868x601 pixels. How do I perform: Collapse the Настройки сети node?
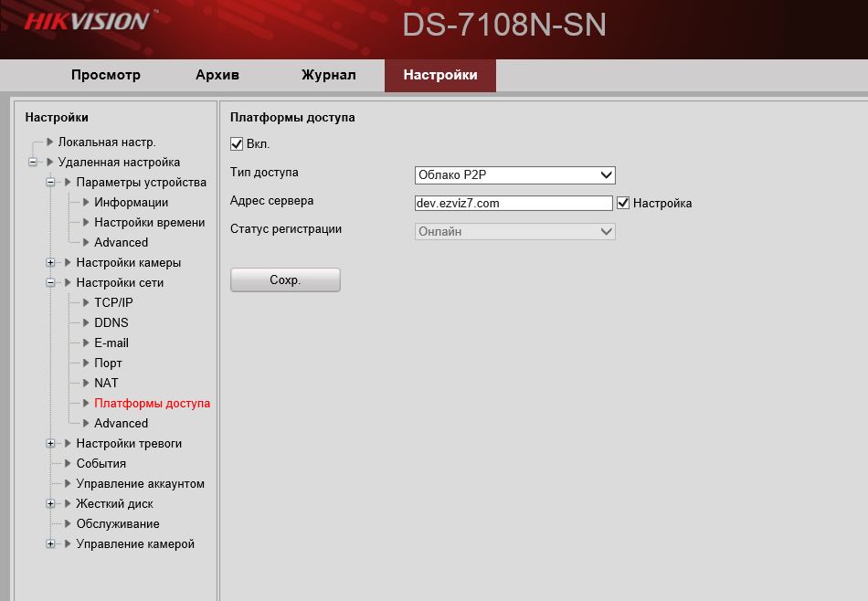50,282
